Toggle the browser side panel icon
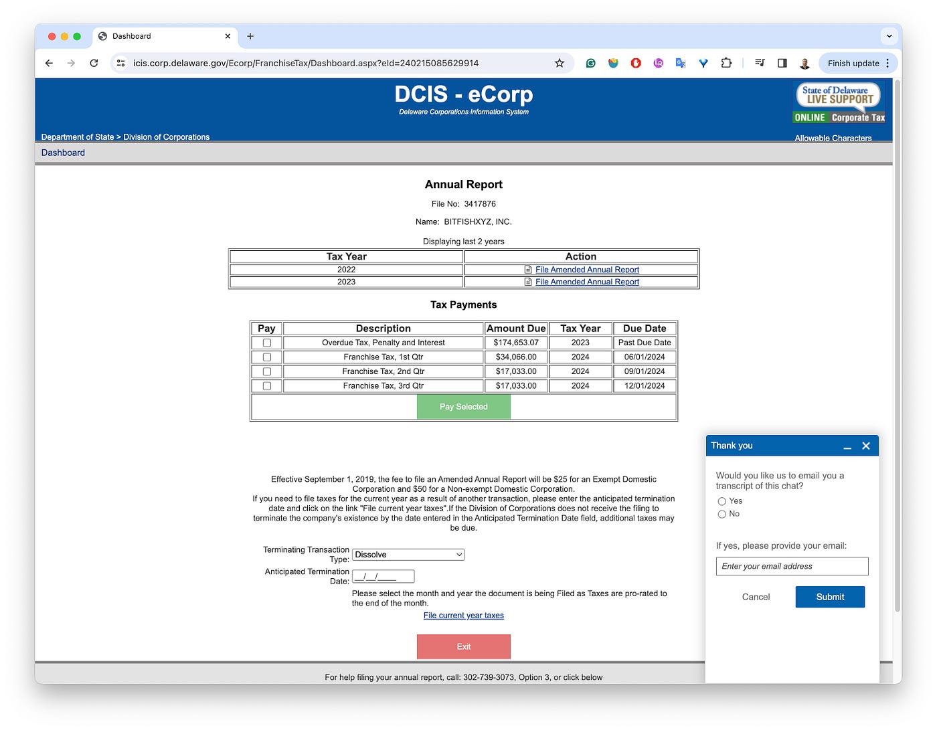The width and height of the screenshot is (937, 730). [782, 63]
